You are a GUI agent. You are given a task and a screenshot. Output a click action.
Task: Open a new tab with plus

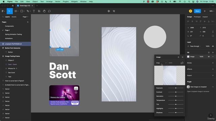pyautogui.click(x=37, y=6)
